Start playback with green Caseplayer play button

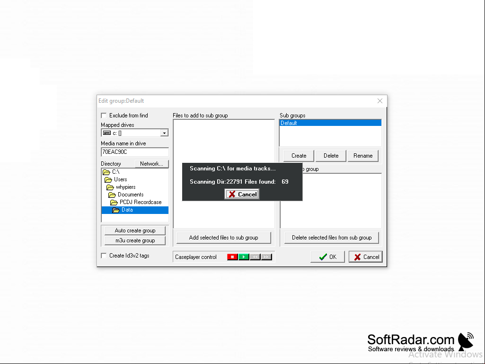[x=244, y=257]
